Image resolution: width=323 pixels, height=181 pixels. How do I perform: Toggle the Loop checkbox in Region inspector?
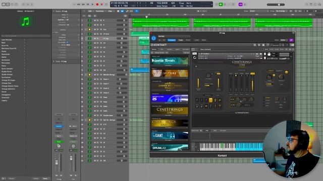tap(67, 17)
